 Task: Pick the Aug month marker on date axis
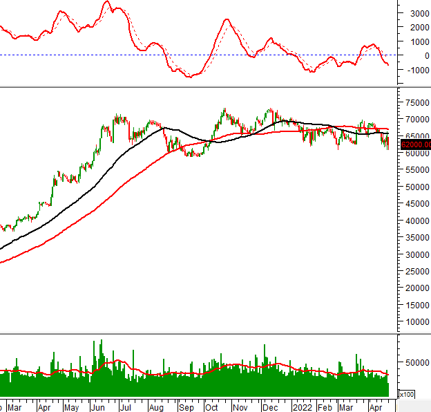[157, 407]
